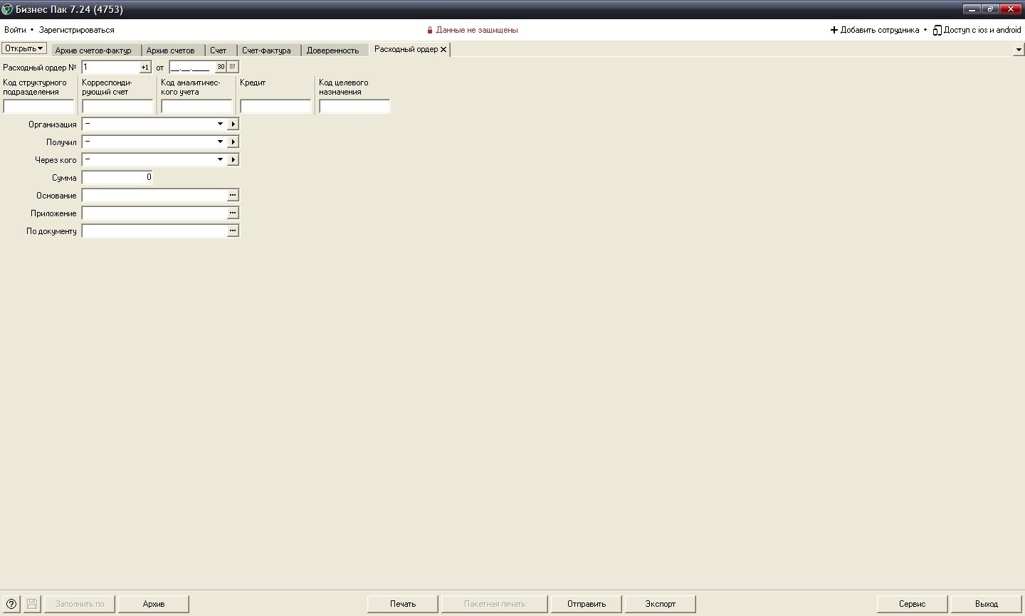Focus the Код целевого назначения field
The height and width of the screenshot is (616, 1025).
(x=354, y=107)
